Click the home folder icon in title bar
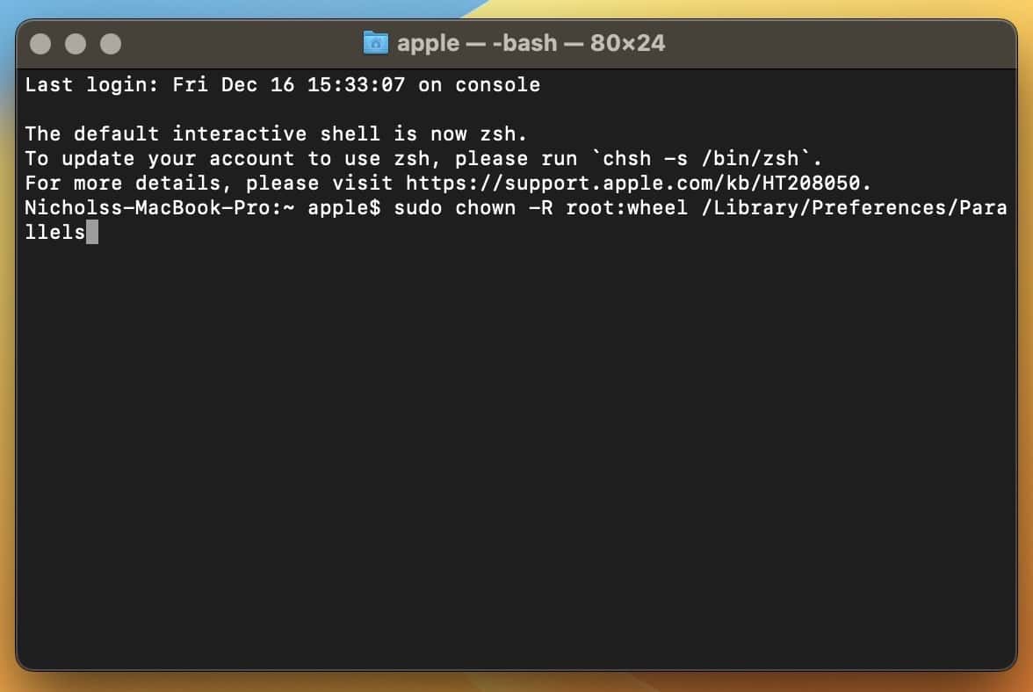This screenshot has width=1033, height=692. tap(375, 42)
